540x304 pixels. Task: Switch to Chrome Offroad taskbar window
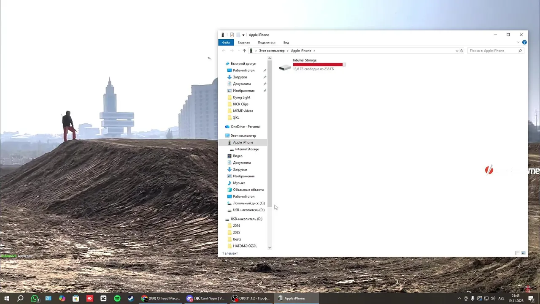pos(161,299)
